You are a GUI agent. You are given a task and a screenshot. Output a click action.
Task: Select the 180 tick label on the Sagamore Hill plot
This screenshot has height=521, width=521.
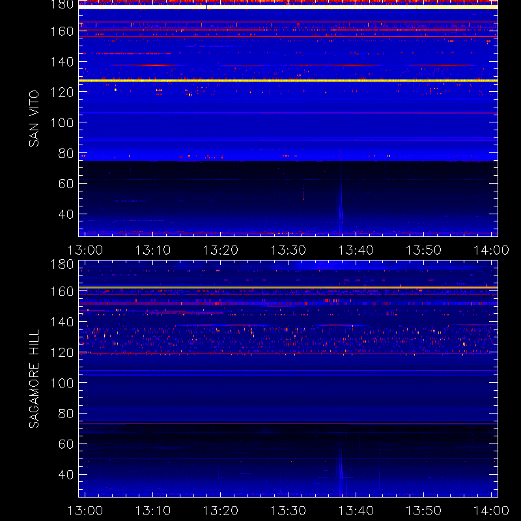coord(62,264)
